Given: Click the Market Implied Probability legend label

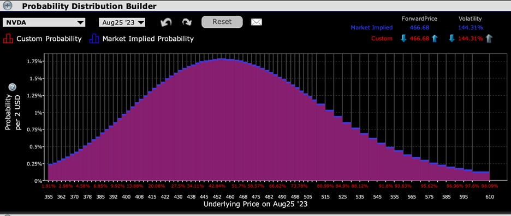Looking at the screenshot, I should [148, 39].
